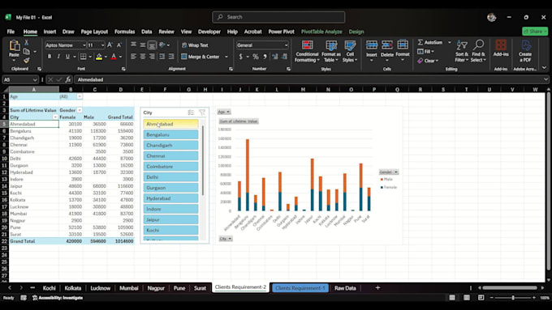This screenshot has width=552, height=310.
Task: Click the comma style icon
Action: [x=265, y=57]
